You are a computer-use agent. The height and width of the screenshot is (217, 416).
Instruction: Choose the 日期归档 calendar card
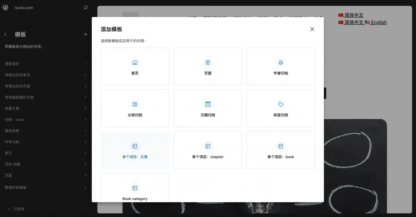(x=208, y=108)
